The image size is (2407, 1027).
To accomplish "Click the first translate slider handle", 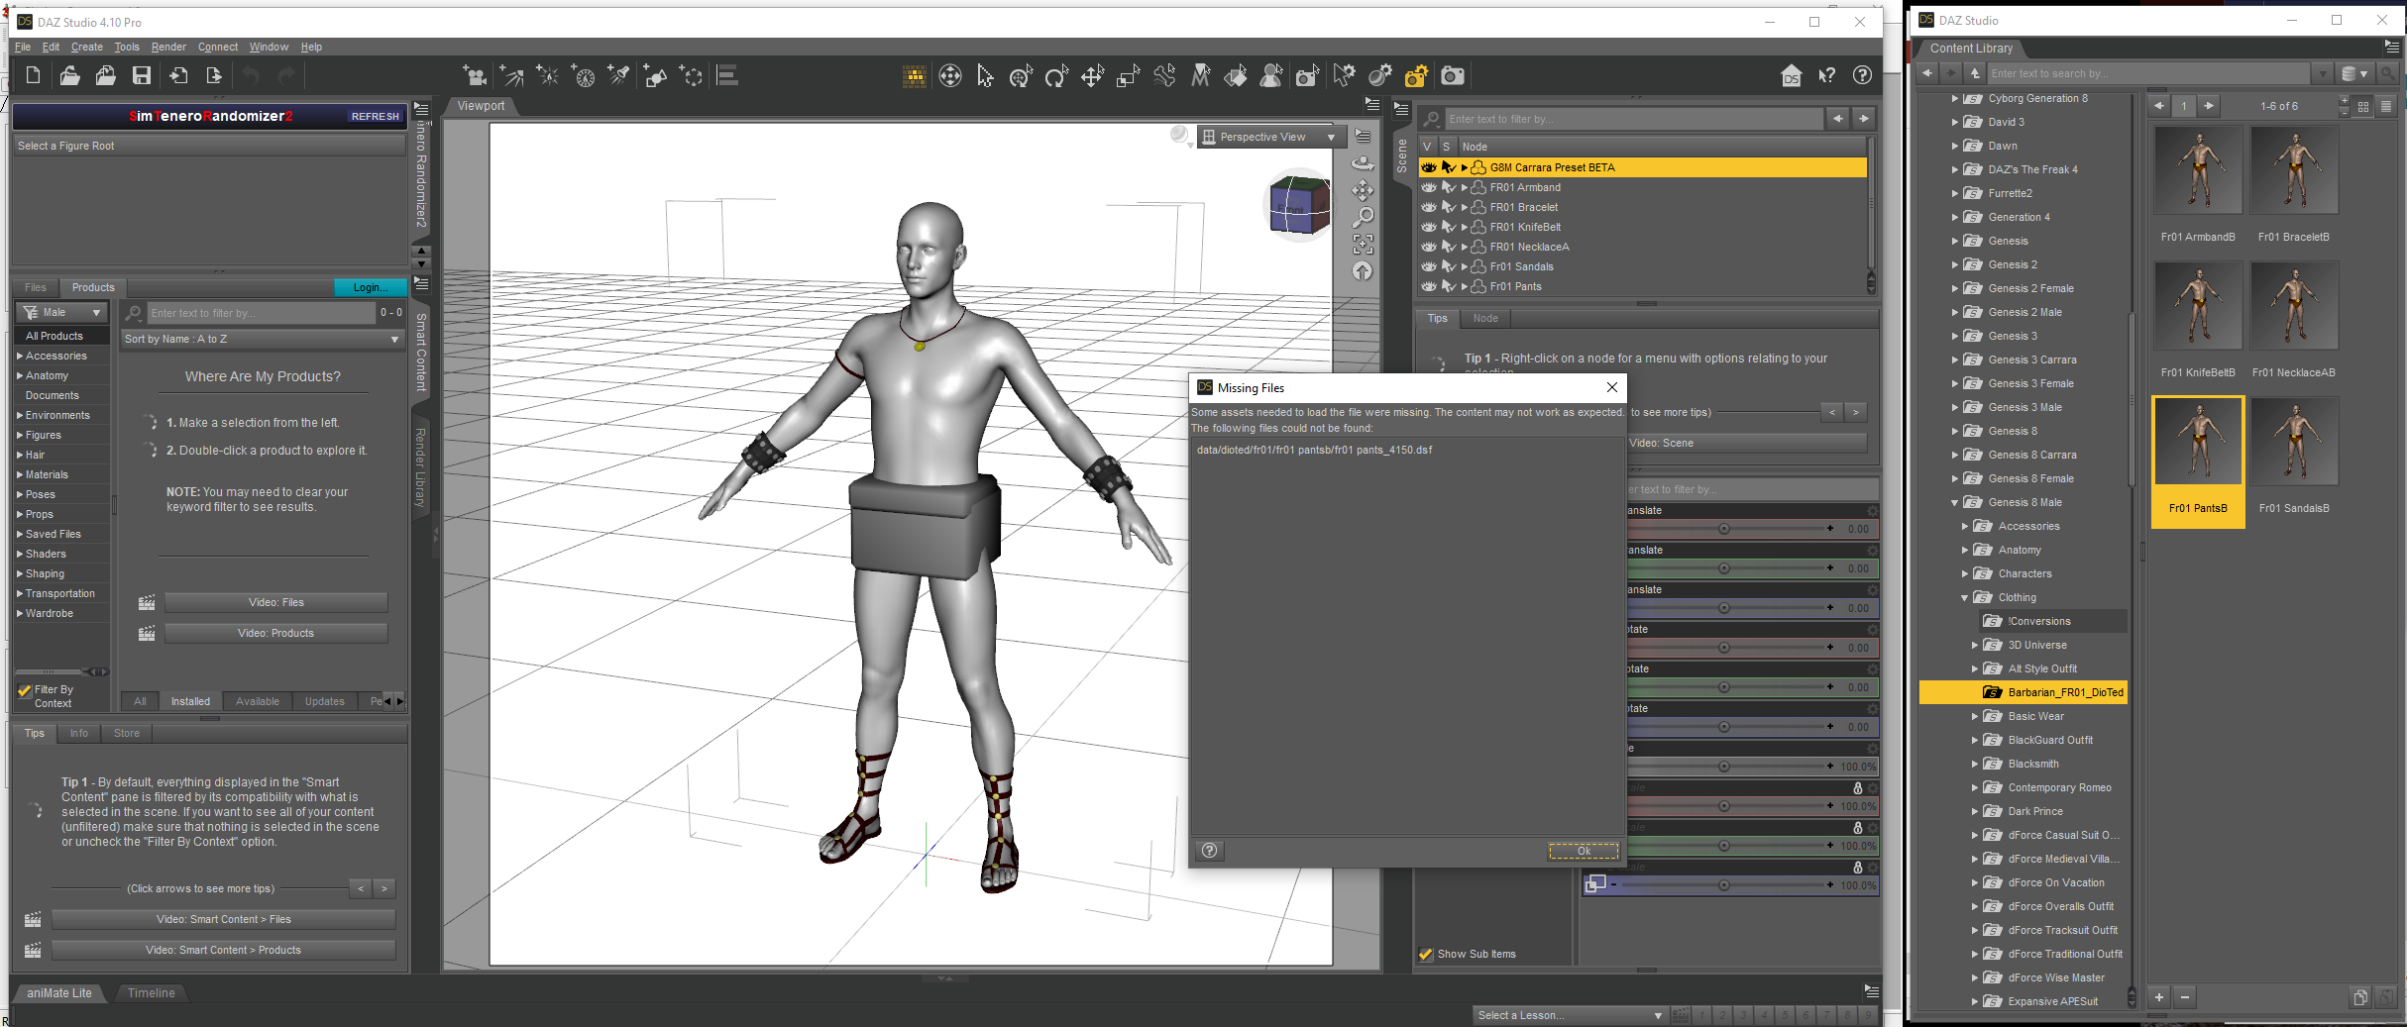I will (x=1724, y=529).
